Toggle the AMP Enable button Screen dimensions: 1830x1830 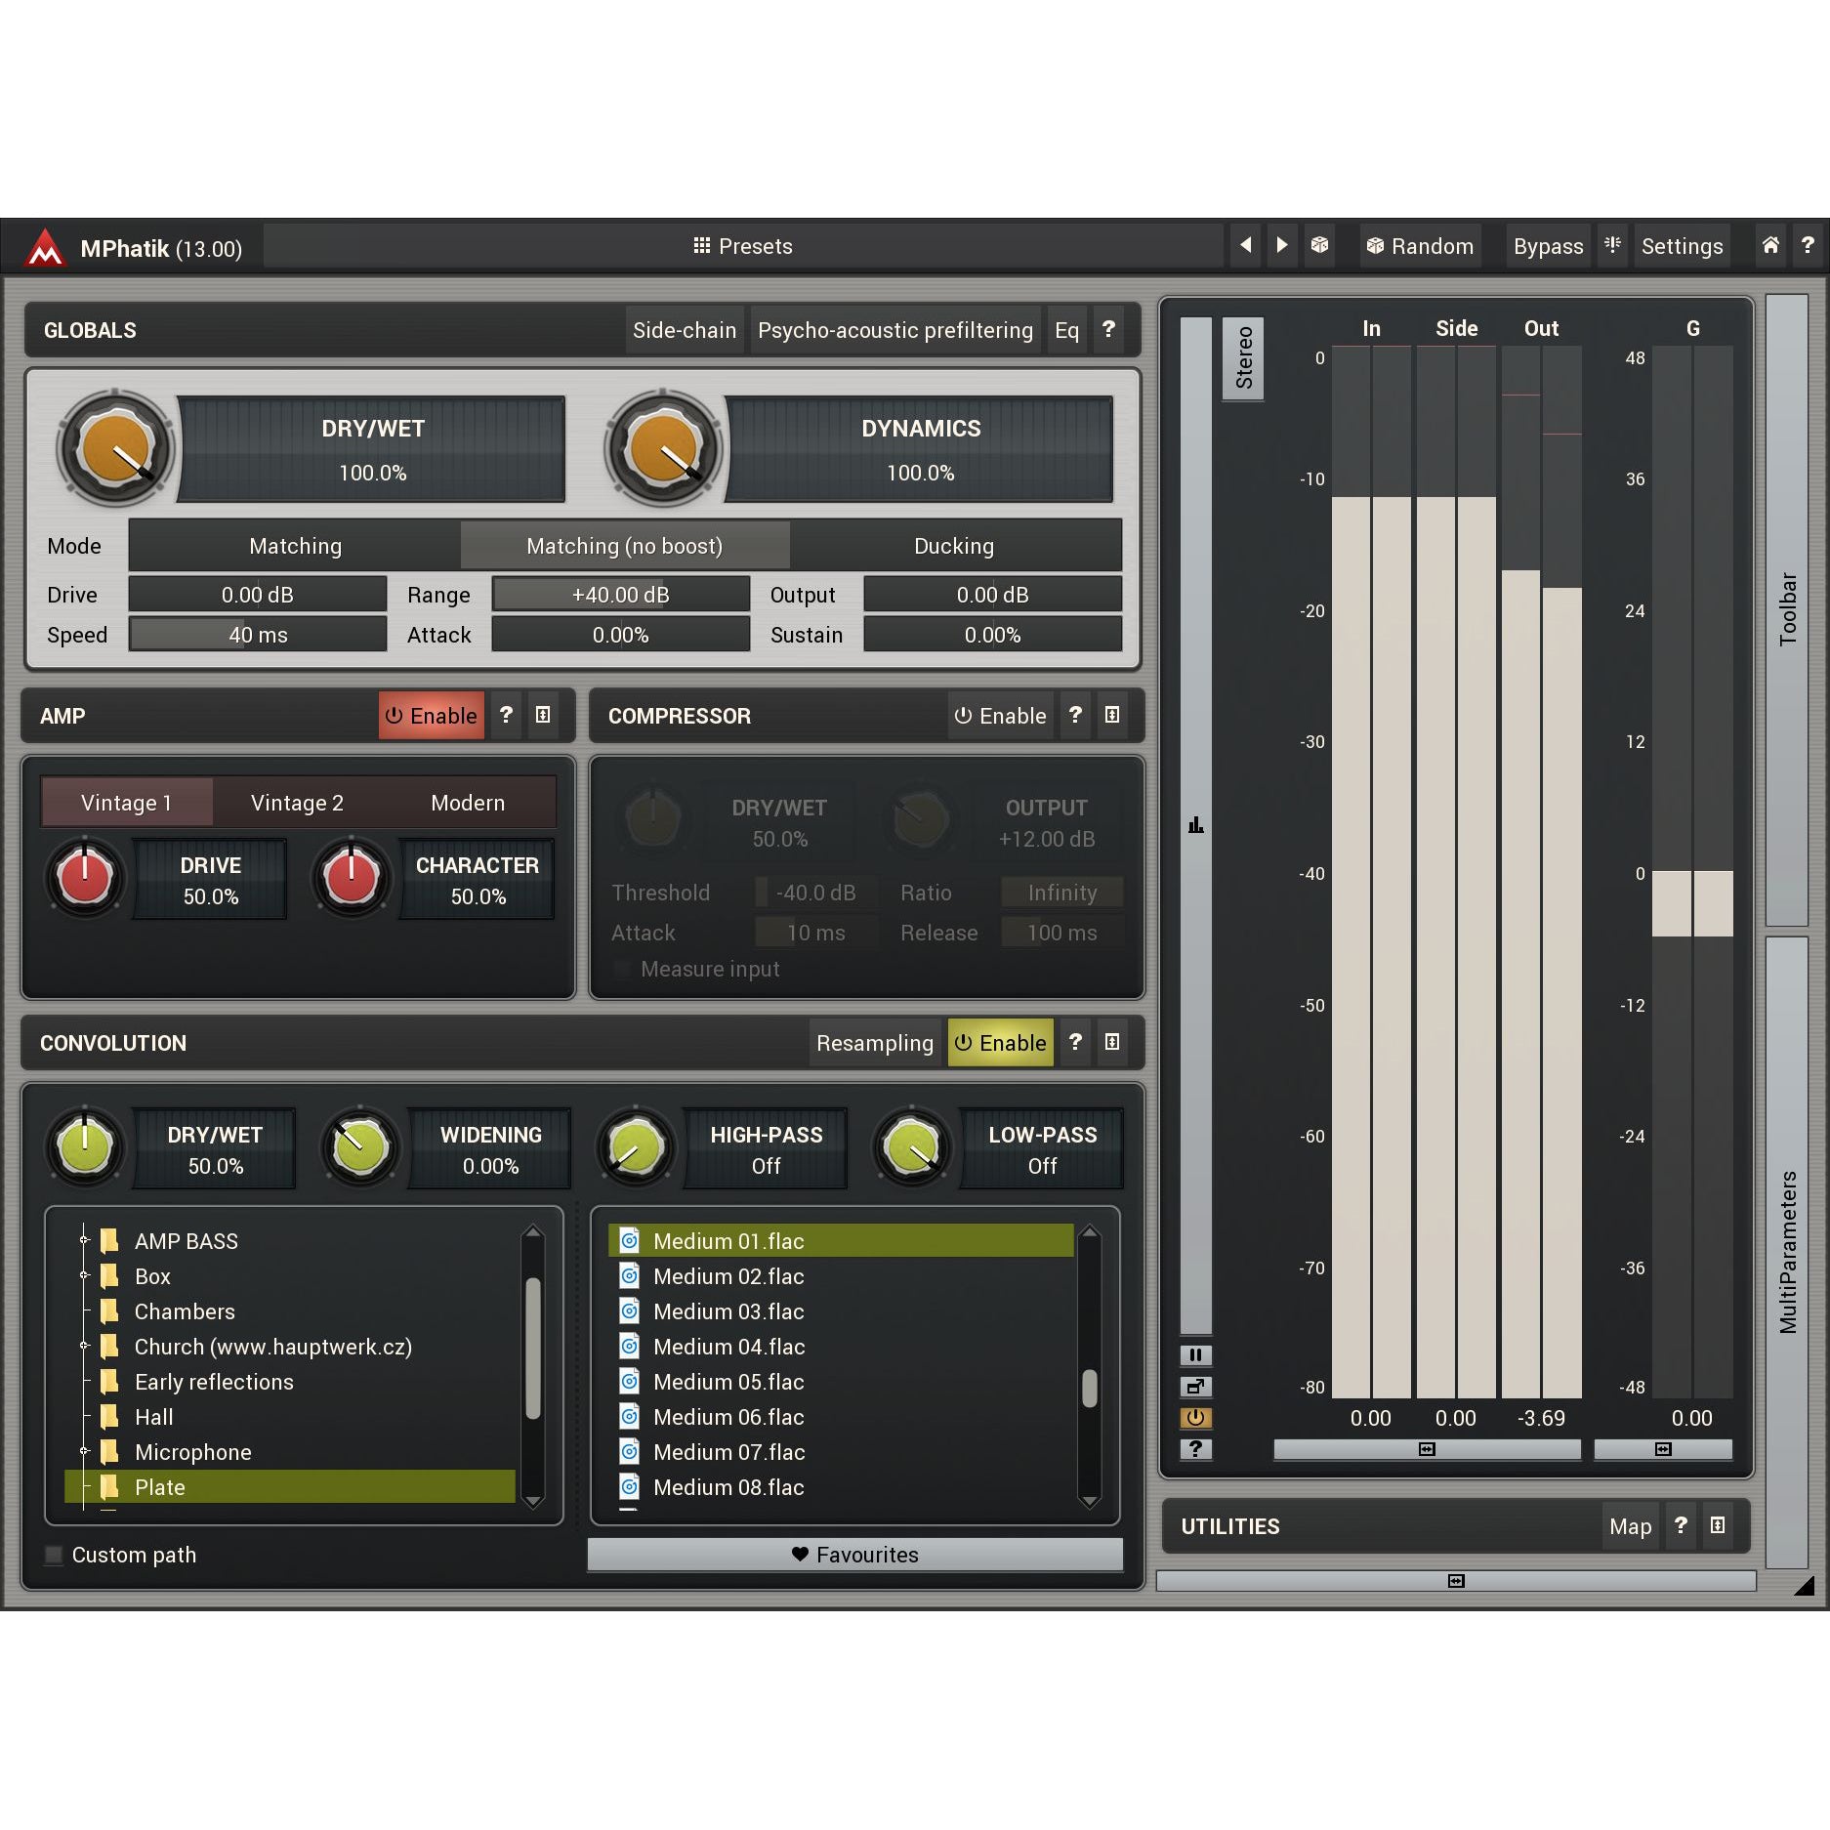[431, 715]
